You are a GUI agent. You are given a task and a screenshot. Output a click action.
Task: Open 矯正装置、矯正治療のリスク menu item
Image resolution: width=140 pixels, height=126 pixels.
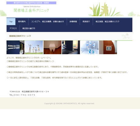(107, 22)
